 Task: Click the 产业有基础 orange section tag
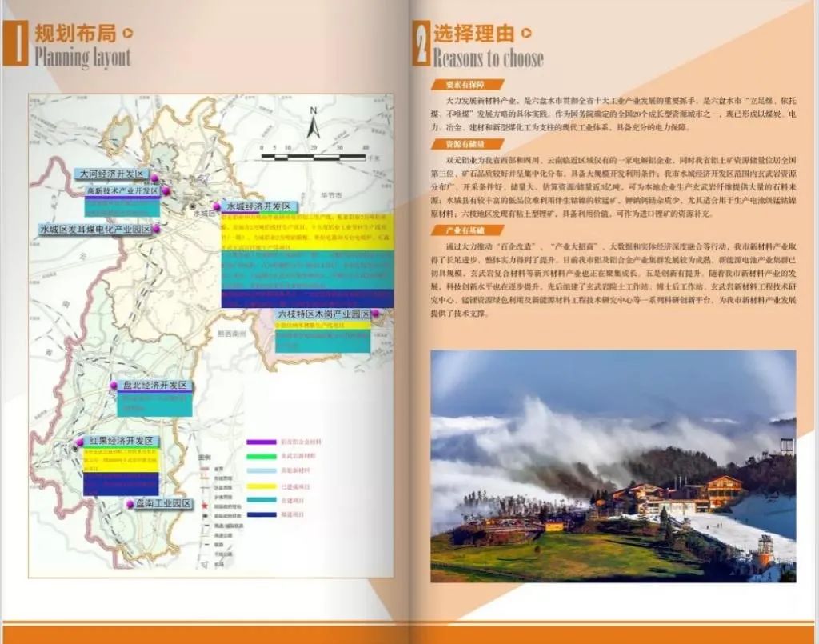coord(467,230)
